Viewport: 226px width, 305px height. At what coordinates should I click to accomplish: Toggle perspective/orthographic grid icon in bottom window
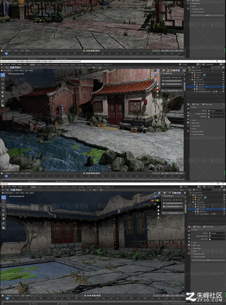pos(159,218)
